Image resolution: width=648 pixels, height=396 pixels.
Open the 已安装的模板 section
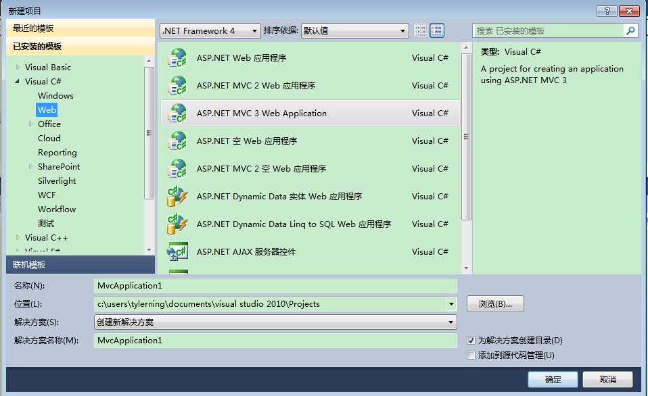pyautogui.click(x=80, y=46)
